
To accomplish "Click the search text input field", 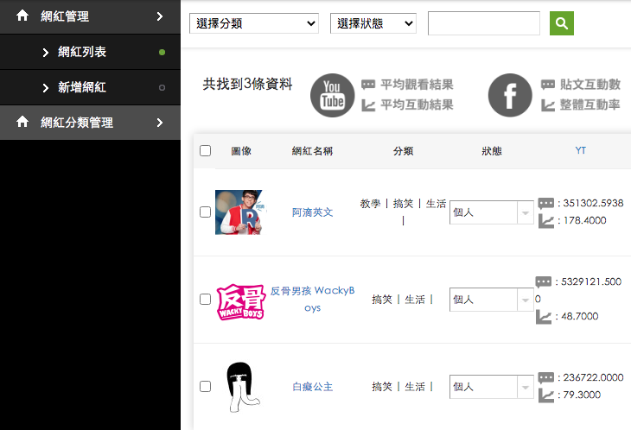I will (x=483, y=23).
